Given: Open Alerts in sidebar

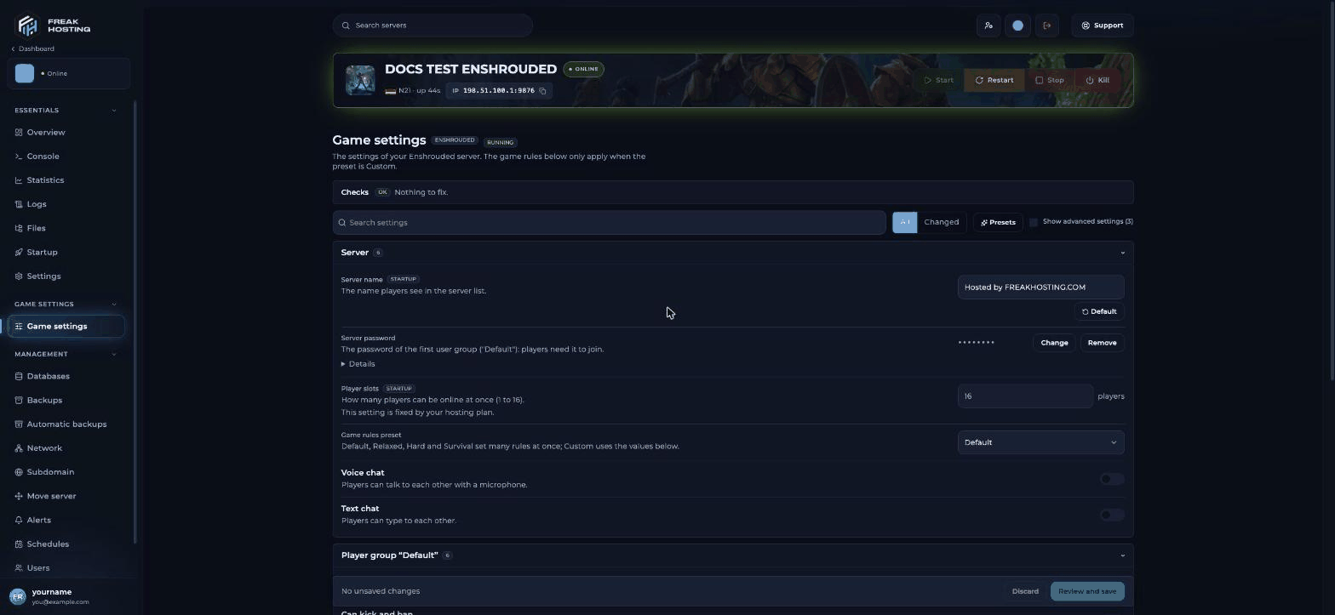Looking at the screenshot, I should coord(38,520).
